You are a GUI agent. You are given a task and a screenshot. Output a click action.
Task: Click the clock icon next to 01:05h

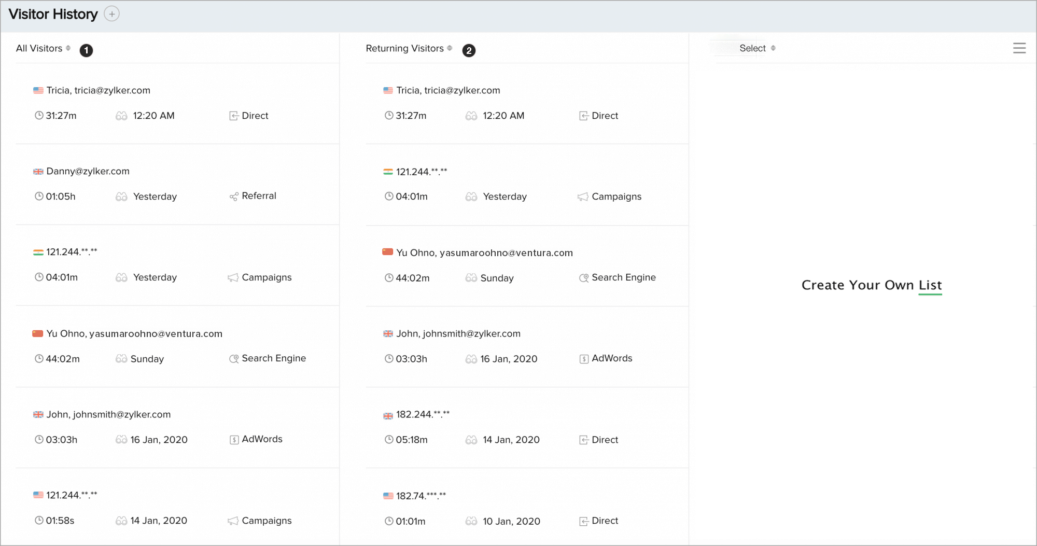coord(39,197)
